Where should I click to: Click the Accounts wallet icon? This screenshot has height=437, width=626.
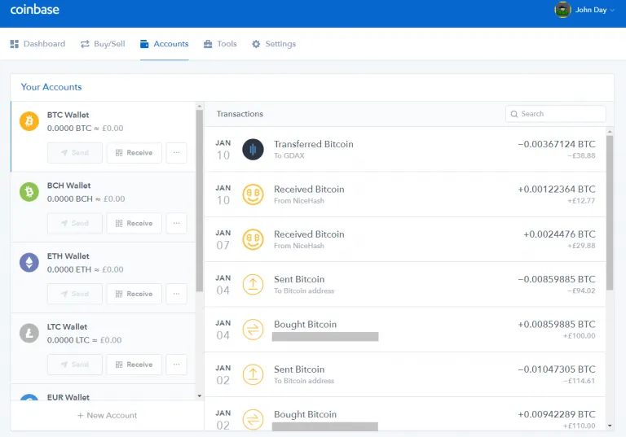coord(144,44)
